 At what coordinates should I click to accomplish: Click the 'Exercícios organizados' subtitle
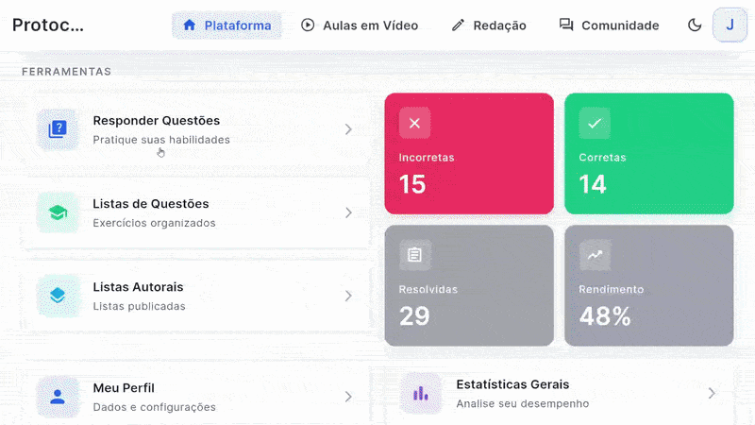tap(154, 223)
